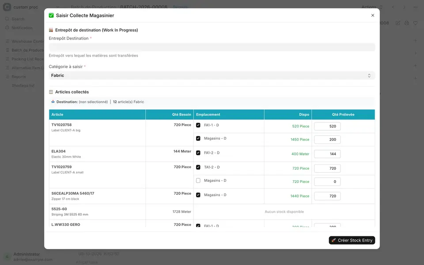Click the Créer Stock Entry button

(x=352, y=240)
